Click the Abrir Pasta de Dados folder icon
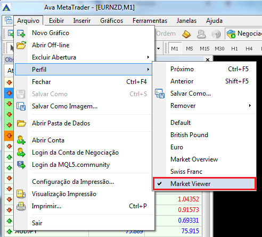Viewport: 262px width, 237px height. tap(21, 123)
